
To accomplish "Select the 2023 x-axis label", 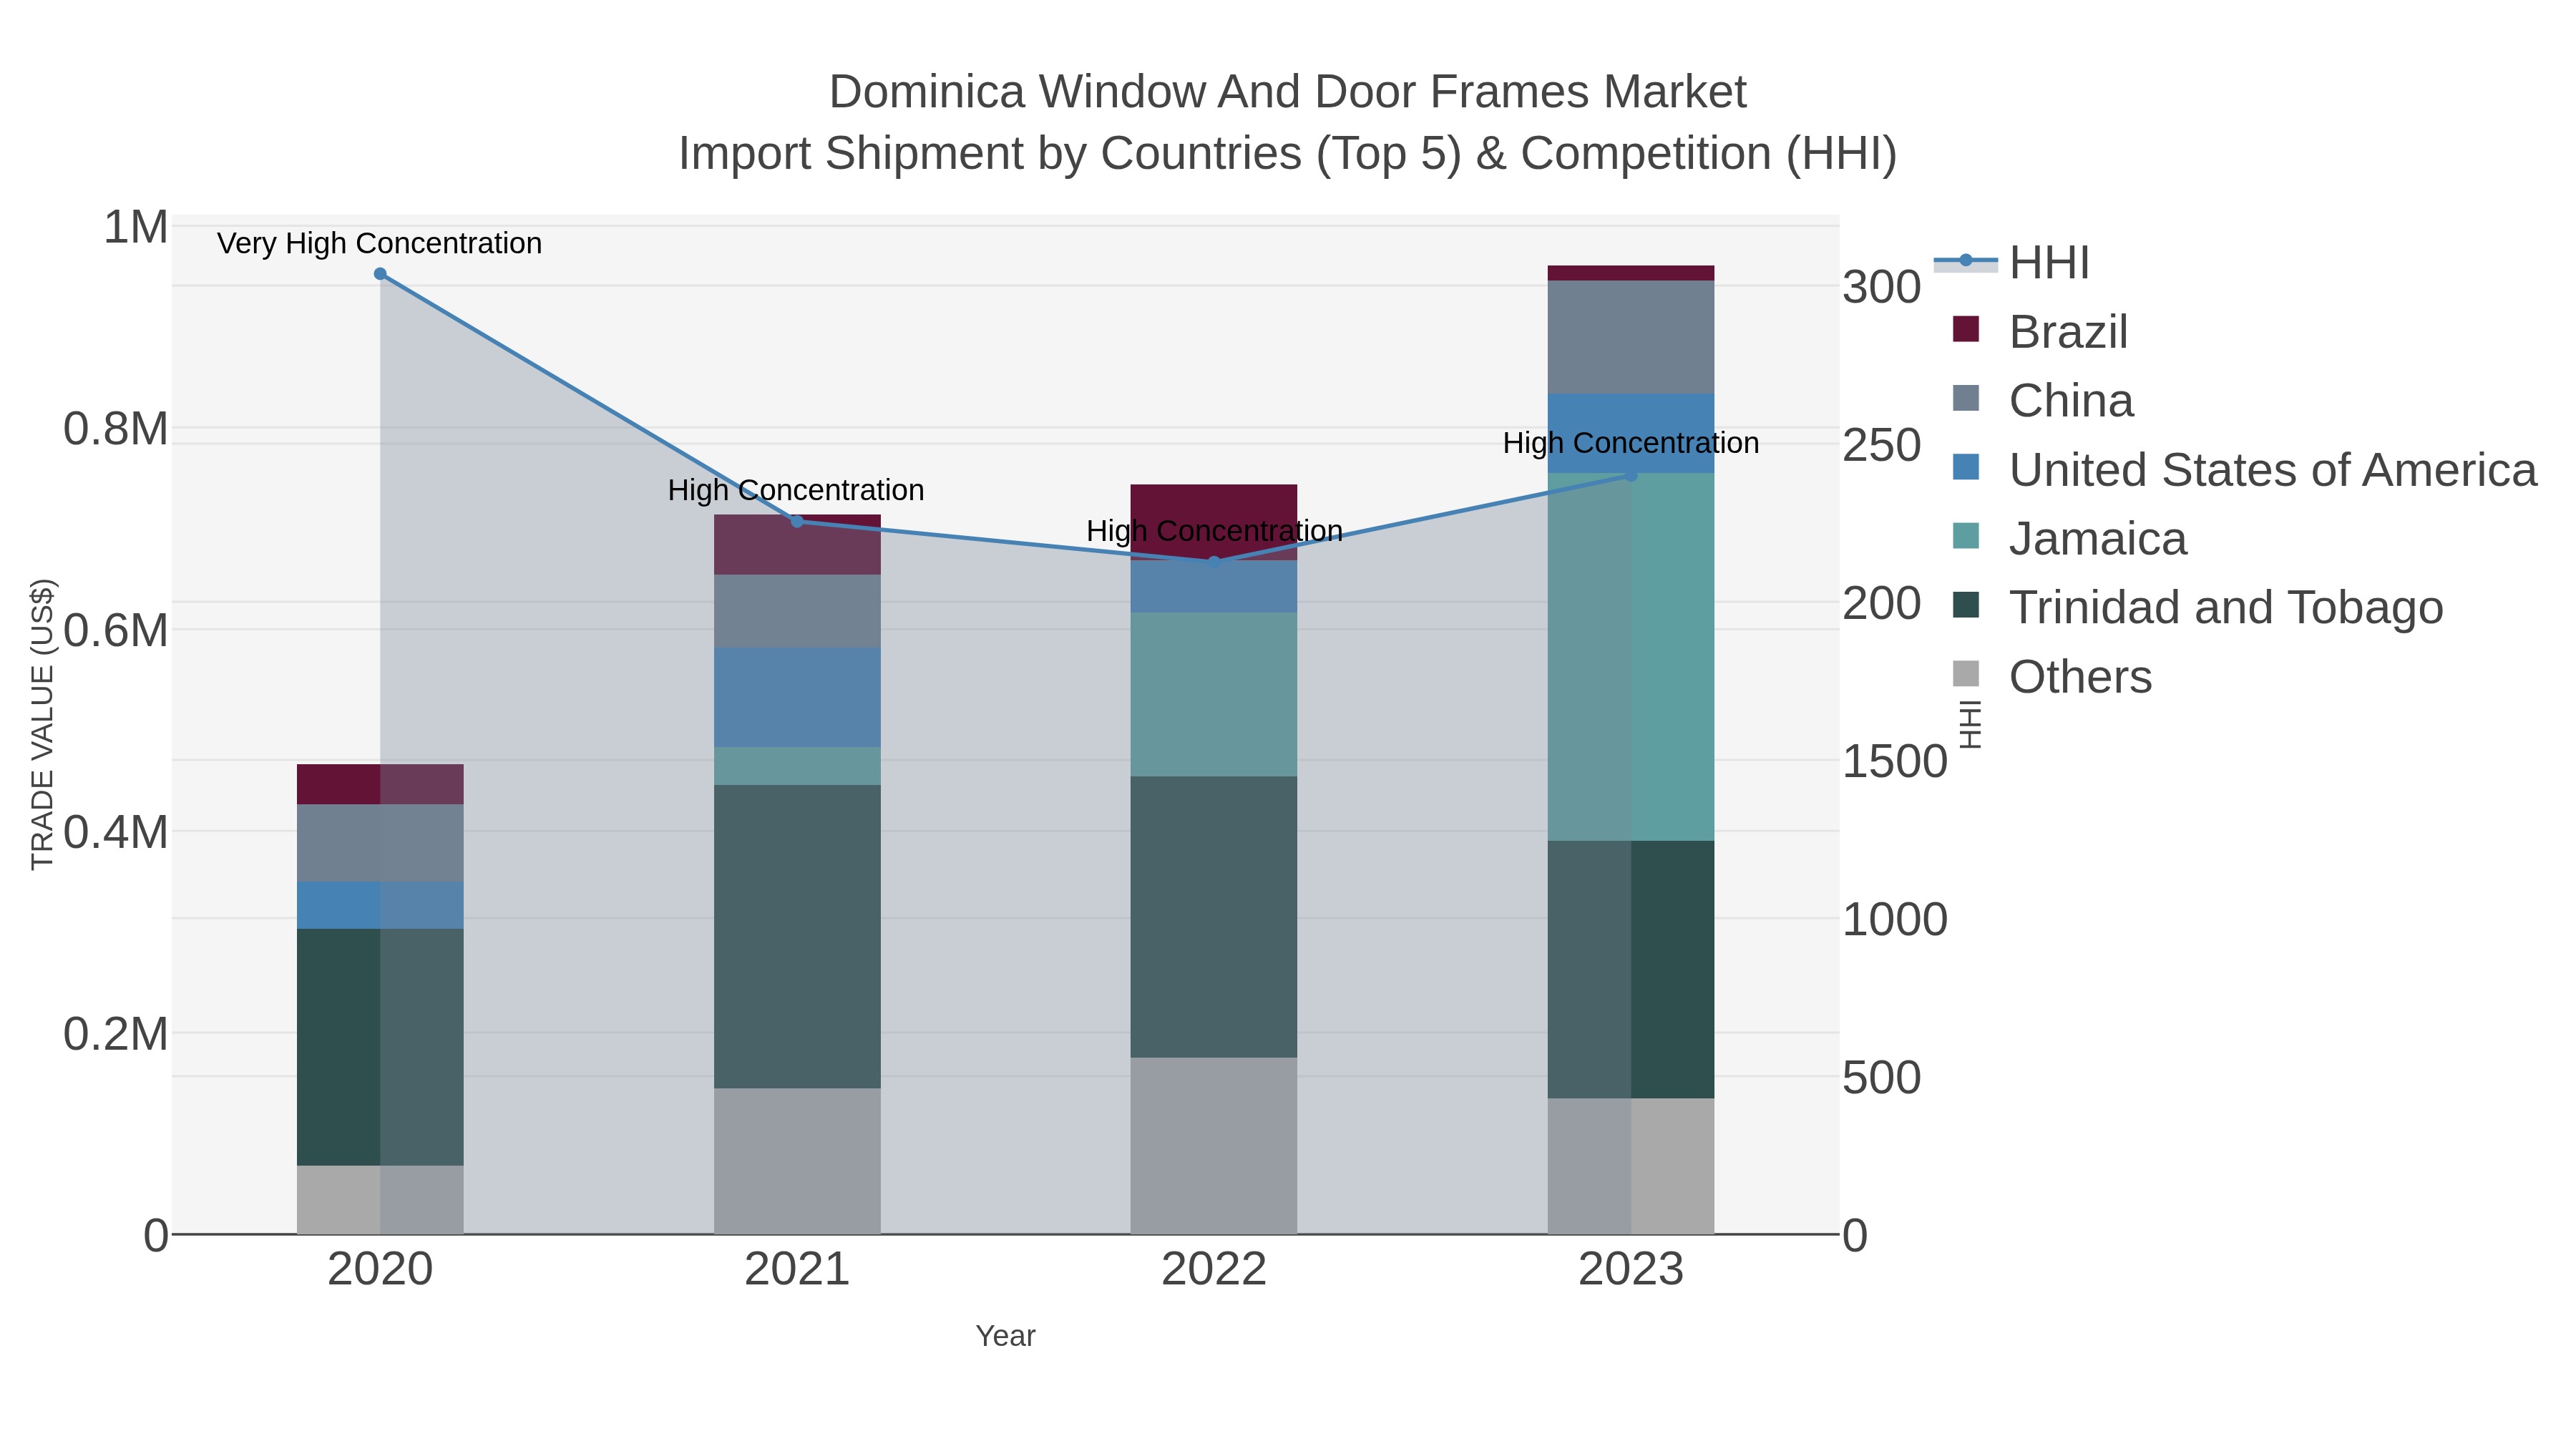I will pos(1631,1270).
